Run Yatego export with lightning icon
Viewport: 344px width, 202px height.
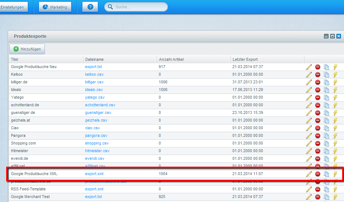[x=335, y=98]
